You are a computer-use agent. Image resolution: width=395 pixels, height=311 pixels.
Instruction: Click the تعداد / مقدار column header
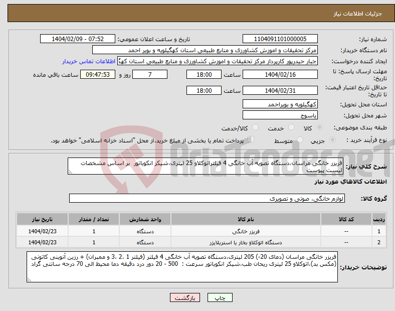(94, 219)
